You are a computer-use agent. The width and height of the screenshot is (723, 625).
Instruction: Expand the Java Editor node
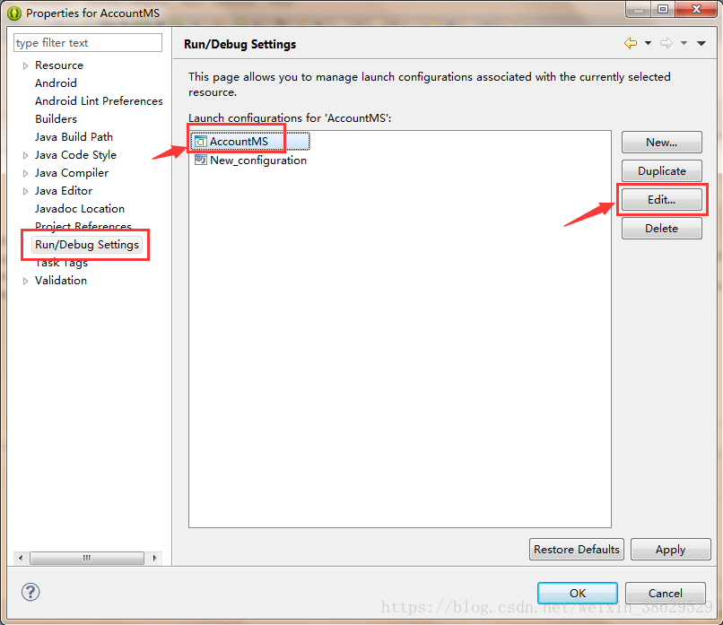point(25,192)
